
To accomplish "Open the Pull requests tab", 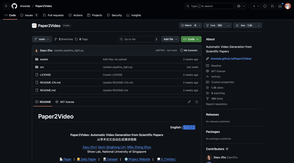I will [53, 15].
